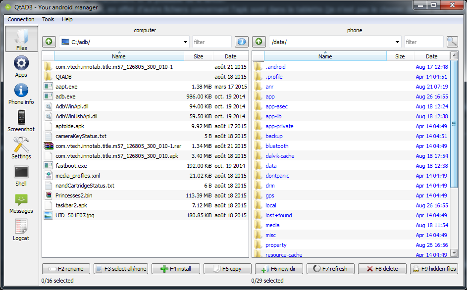Image resolution: width=467 pixels, height=290 pixels.
Task: Open the Connection menu
Action: (x=21, y=19)
